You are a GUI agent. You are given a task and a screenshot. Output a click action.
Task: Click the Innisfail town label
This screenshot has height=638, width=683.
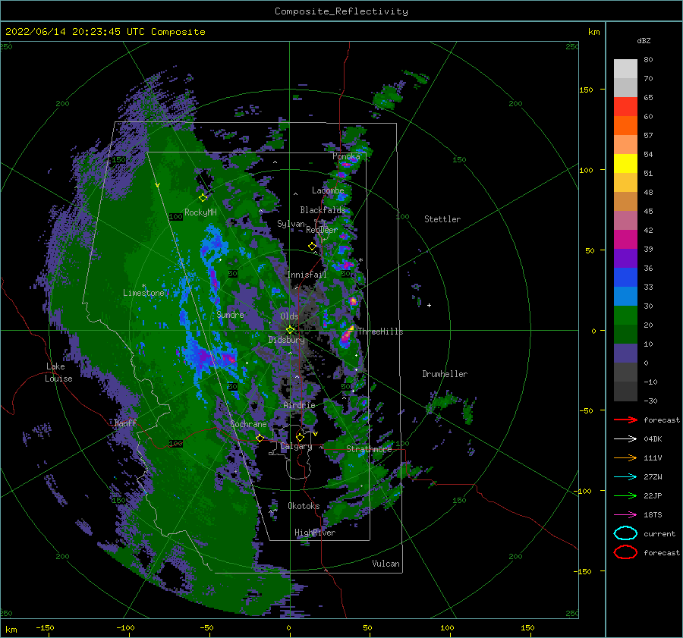pyautogui.click(x=307, y=275)
